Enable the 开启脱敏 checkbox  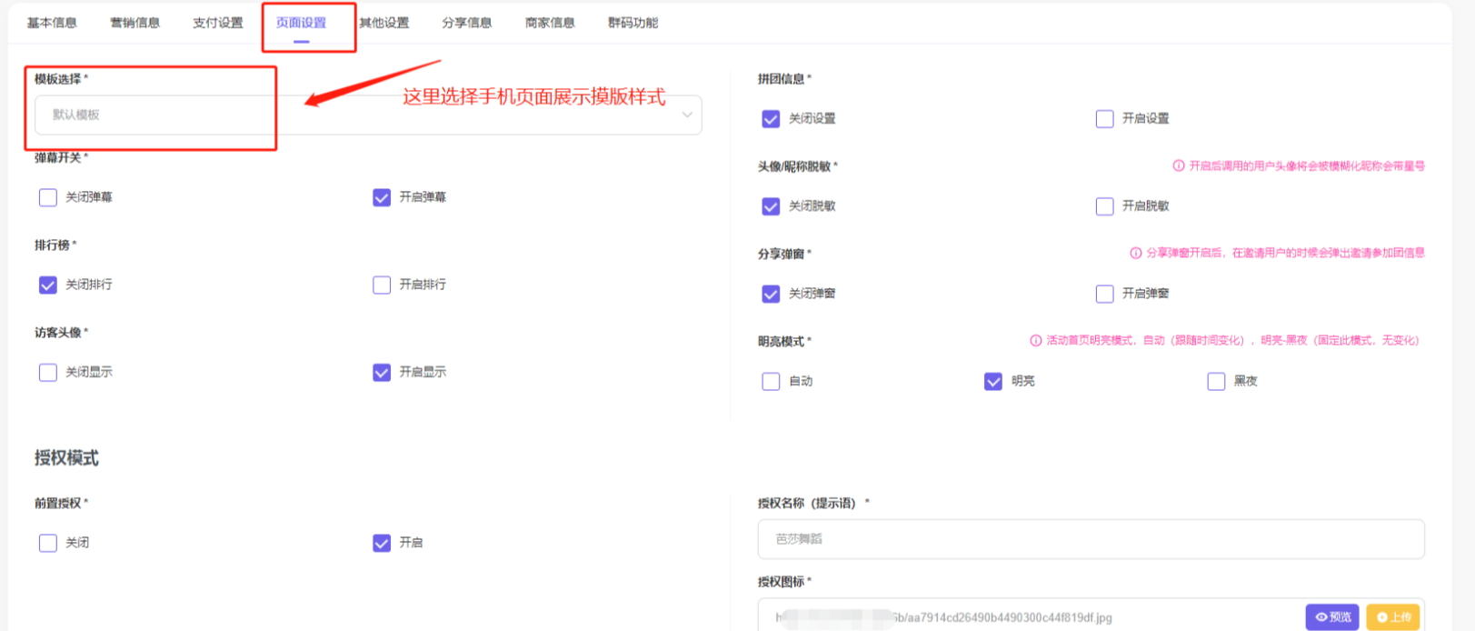1105,206
